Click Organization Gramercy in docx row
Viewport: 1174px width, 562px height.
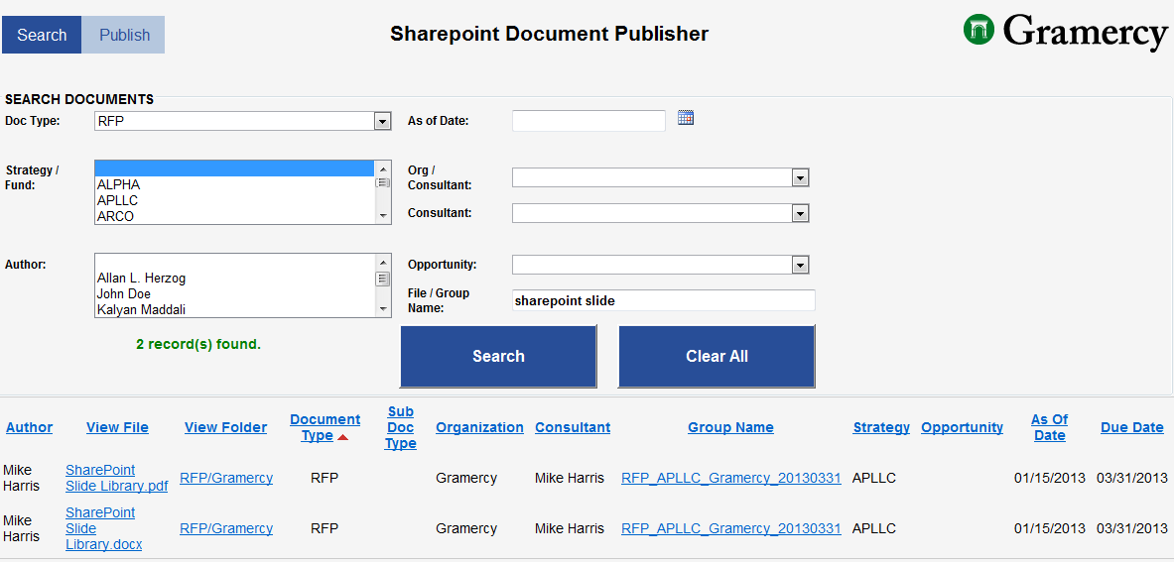(x=466, y=528)
